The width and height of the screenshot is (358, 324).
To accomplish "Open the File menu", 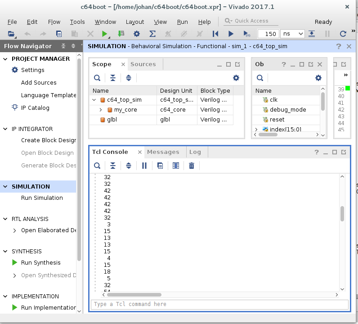I will click(x=12, y=22).
